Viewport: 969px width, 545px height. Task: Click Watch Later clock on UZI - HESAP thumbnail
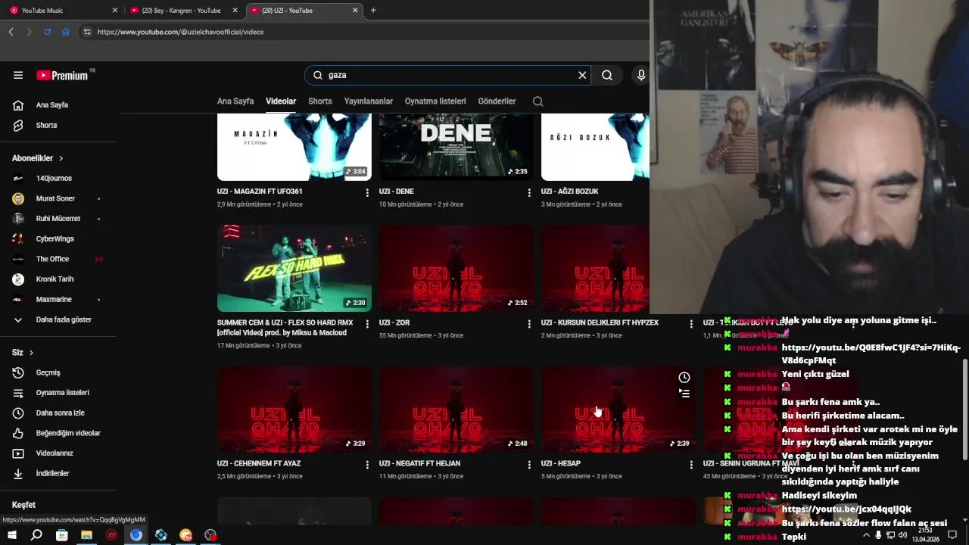click(x=684, y=378)
